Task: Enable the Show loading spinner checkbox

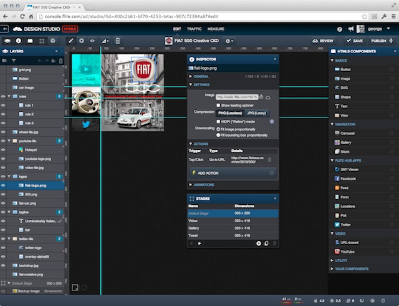Action: click(218, 105)
